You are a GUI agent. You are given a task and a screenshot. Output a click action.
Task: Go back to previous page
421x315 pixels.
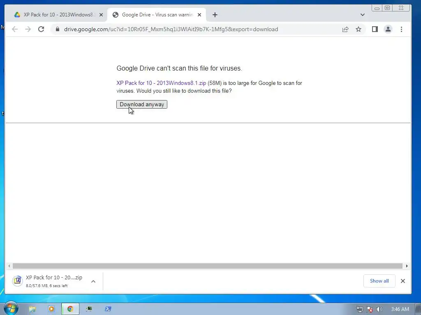[15, 29]
